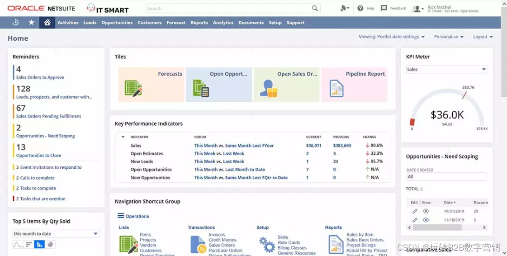
Task: Open Sales Orders to Approve reminder
Action: pos(40,77)
